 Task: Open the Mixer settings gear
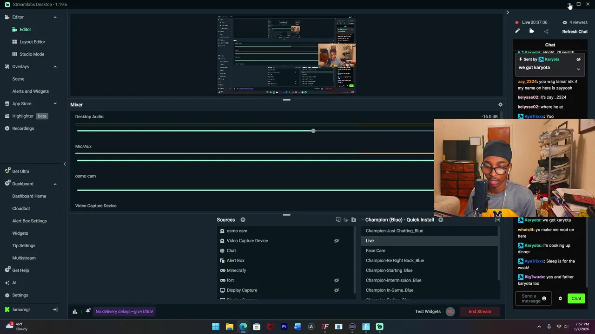pyautogui.click(x=500, y=105)
